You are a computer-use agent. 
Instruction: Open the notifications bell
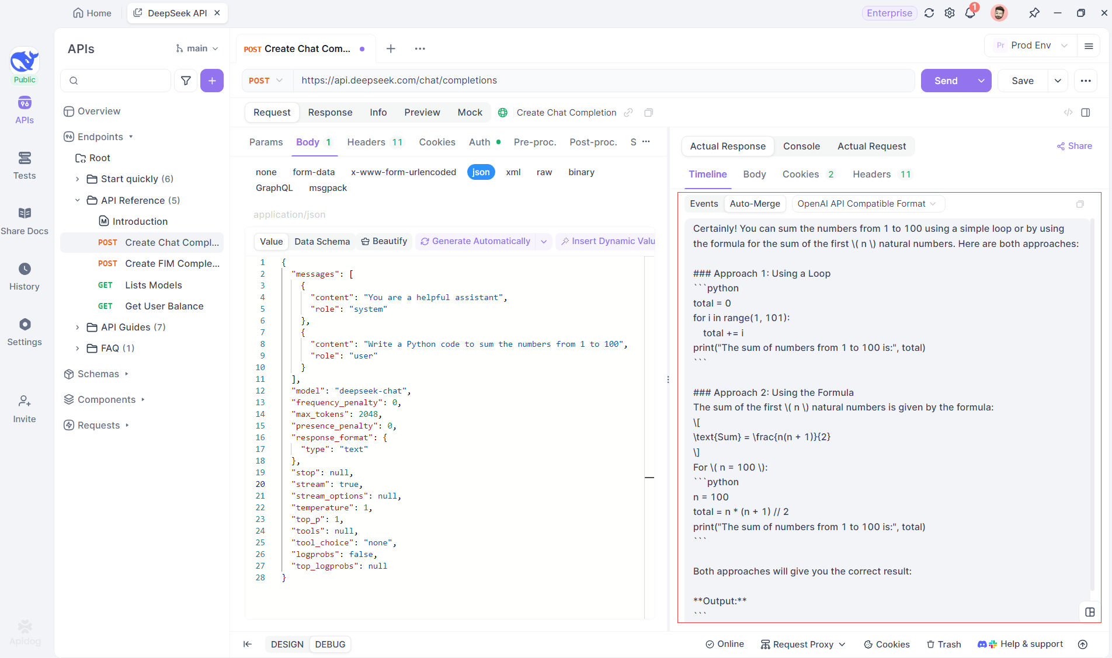click(970, 13)
